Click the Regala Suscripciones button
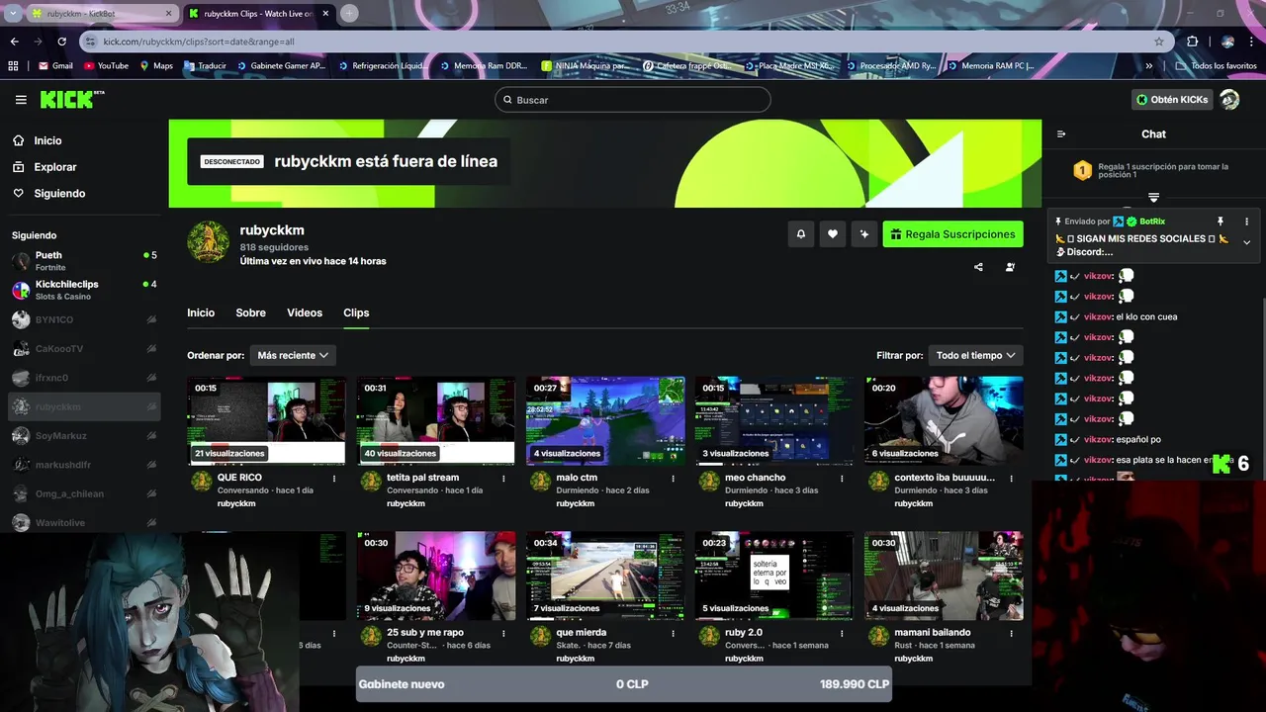 (952, 234)
